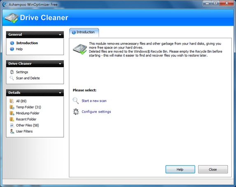Click the gear icon beside Configure settings
236x187 pixels.
pyautogui.click(x=76, y=112)
